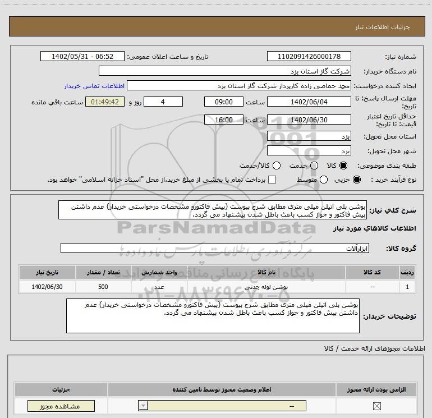This screenshot has width=432, height=418.
Task: Click the جزئیات اطلاعات نیاز header title
Action: pos(383,27)
